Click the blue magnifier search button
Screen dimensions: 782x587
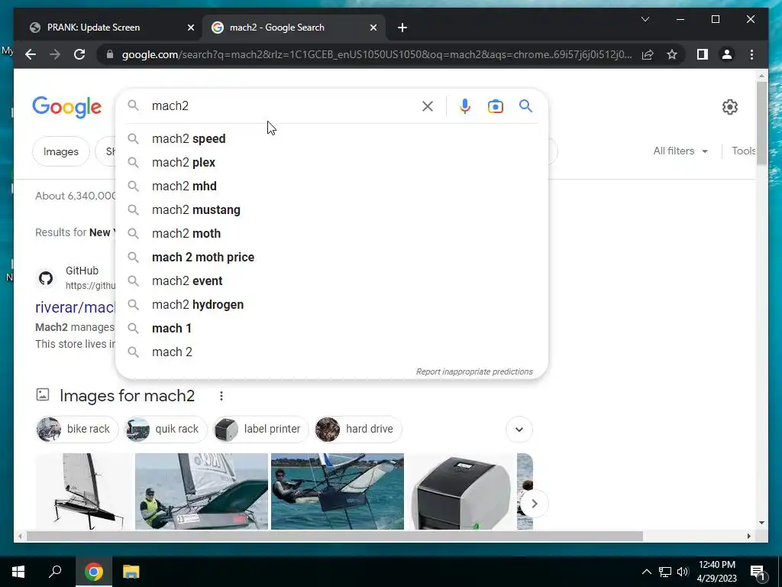[525, 105]
